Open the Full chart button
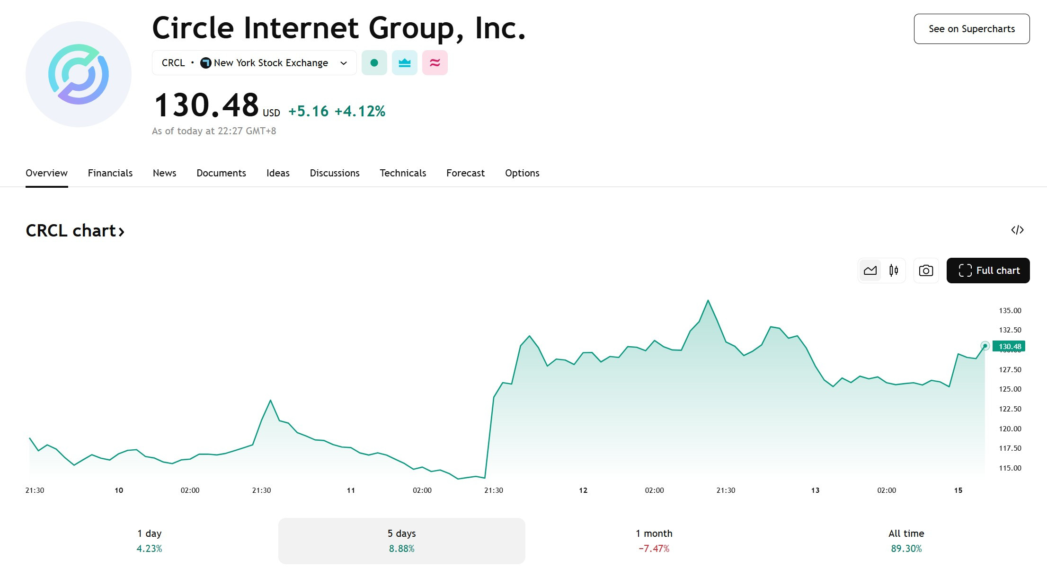 tap(988, 271)
